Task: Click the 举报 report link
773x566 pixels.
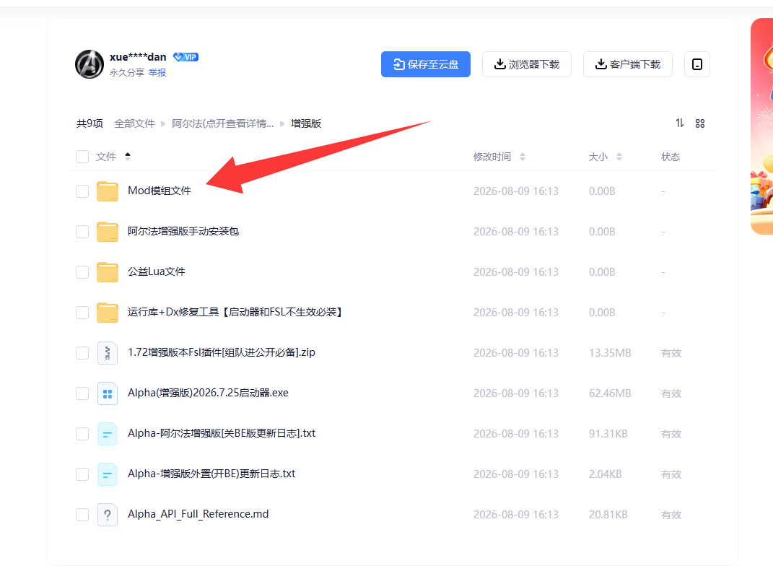Action: [x=157, y=72]
